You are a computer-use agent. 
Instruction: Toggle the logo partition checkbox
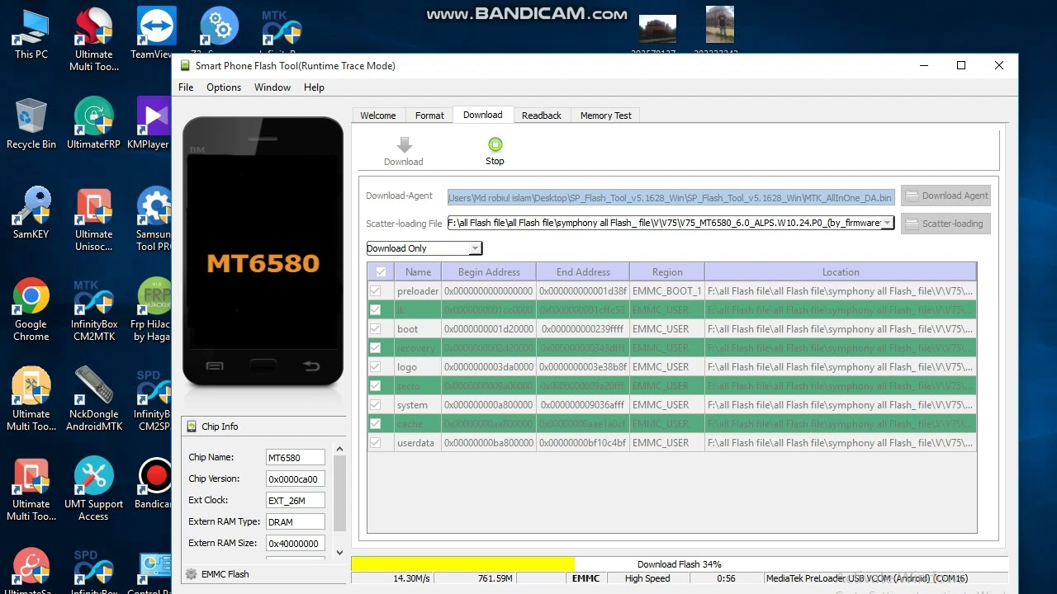click(x=376, y=366)
